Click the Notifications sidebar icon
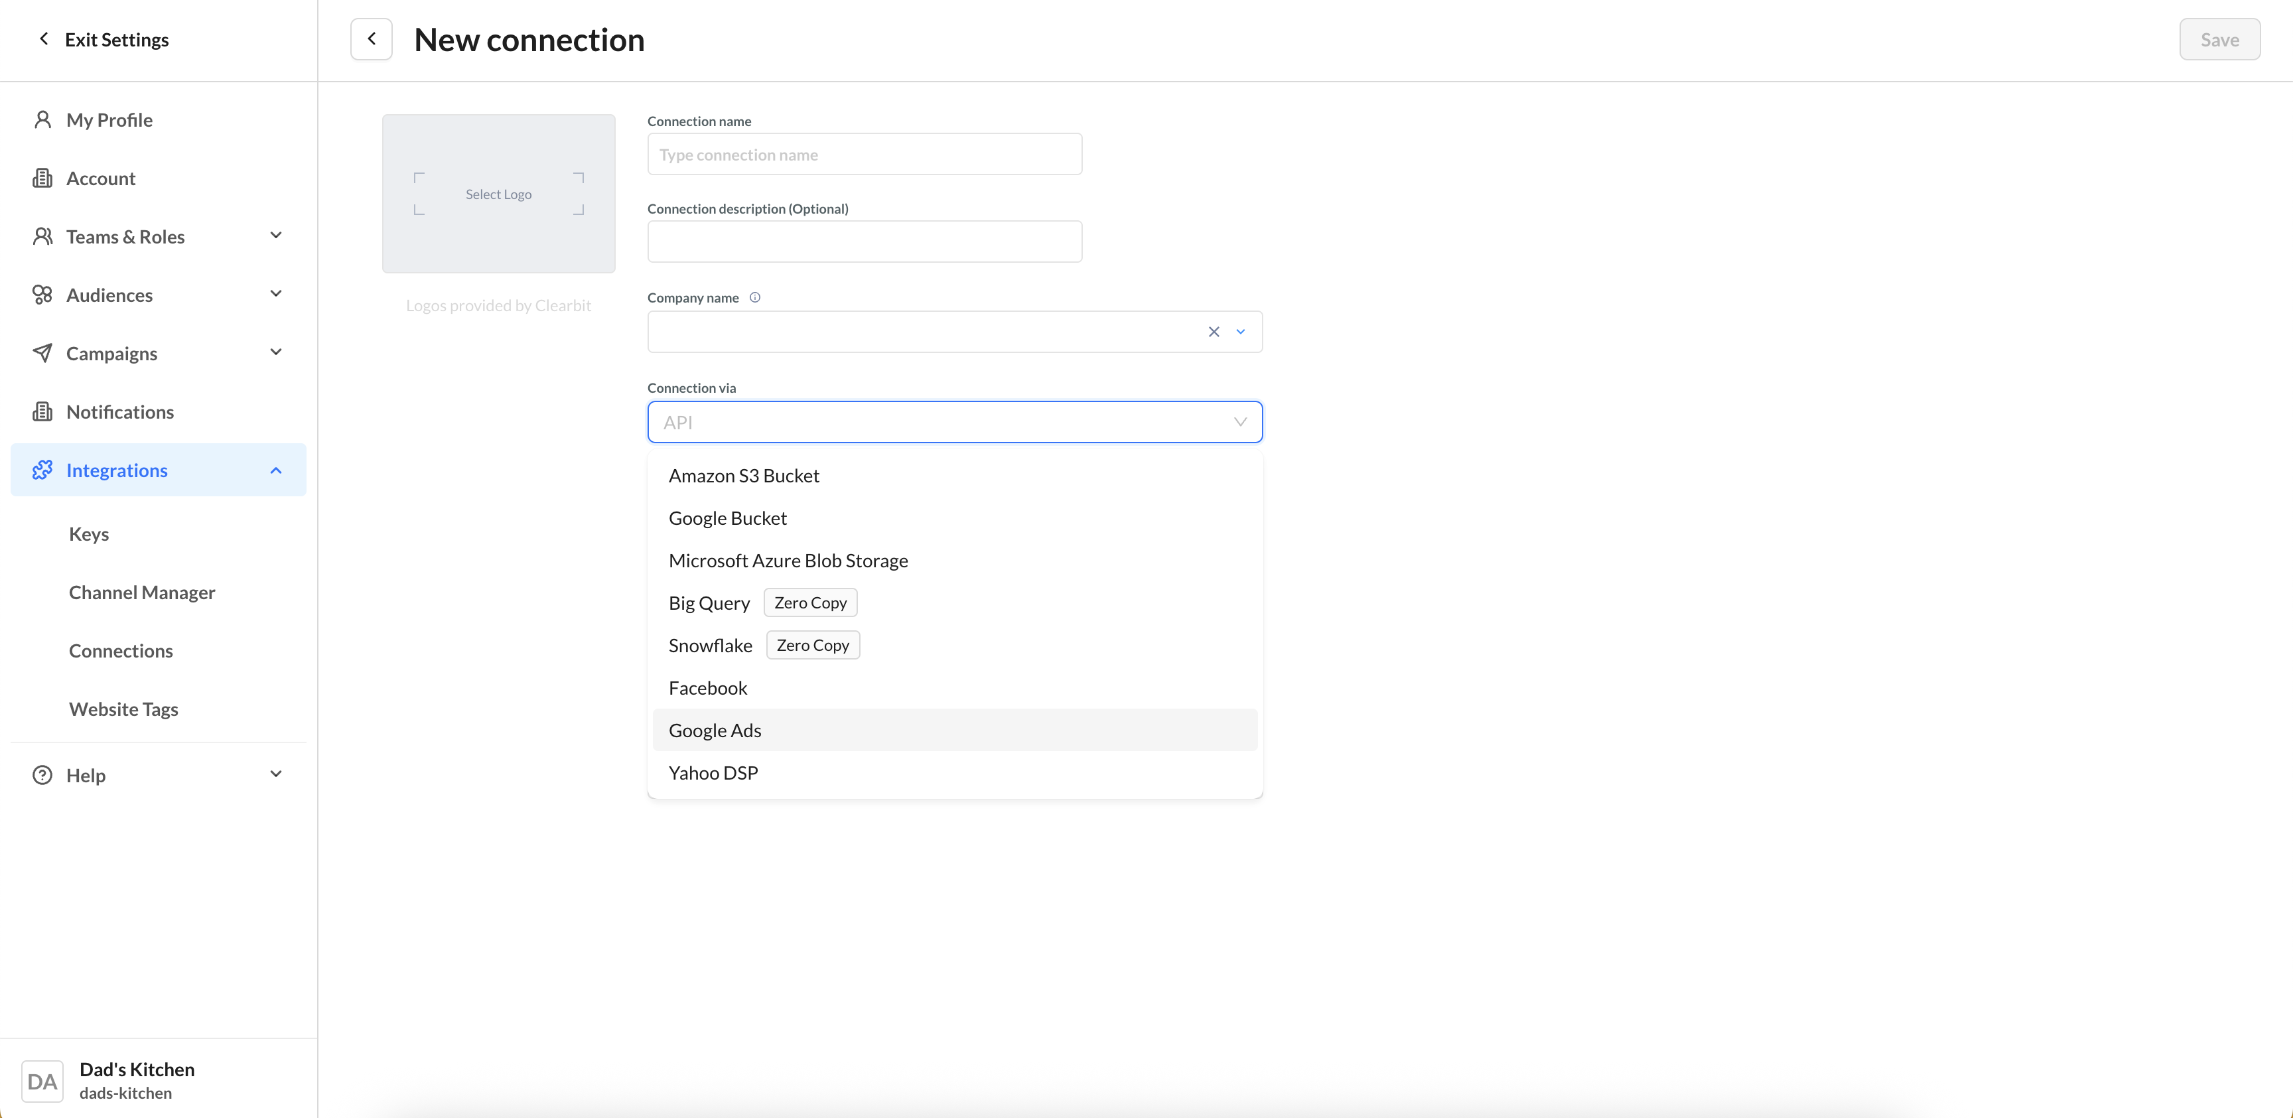This screenshot has height=1118, width=2293. pyautogui.click(x=42, y=411)
